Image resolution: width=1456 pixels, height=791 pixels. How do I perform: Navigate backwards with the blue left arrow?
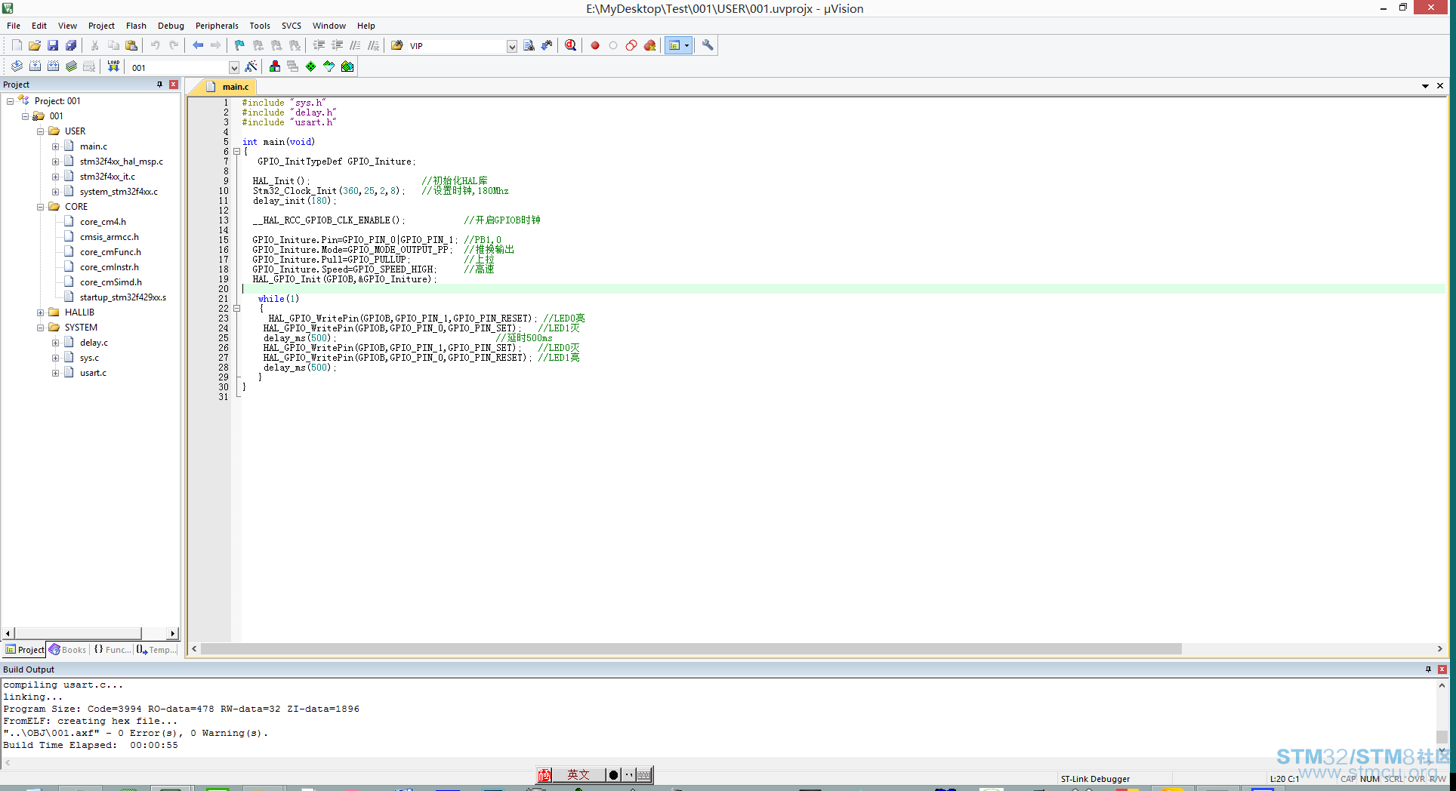[198, 45]
